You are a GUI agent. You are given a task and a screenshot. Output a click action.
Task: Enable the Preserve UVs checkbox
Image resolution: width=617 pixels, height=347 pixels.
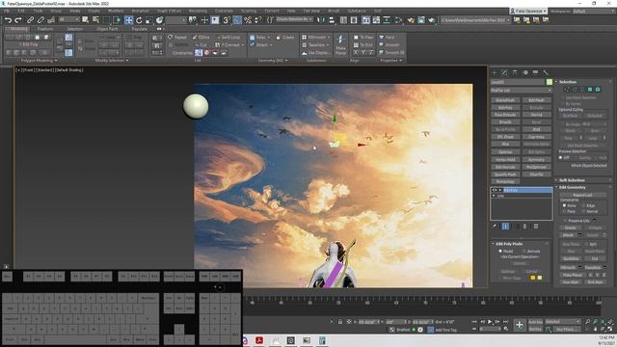tap(566, 221)
